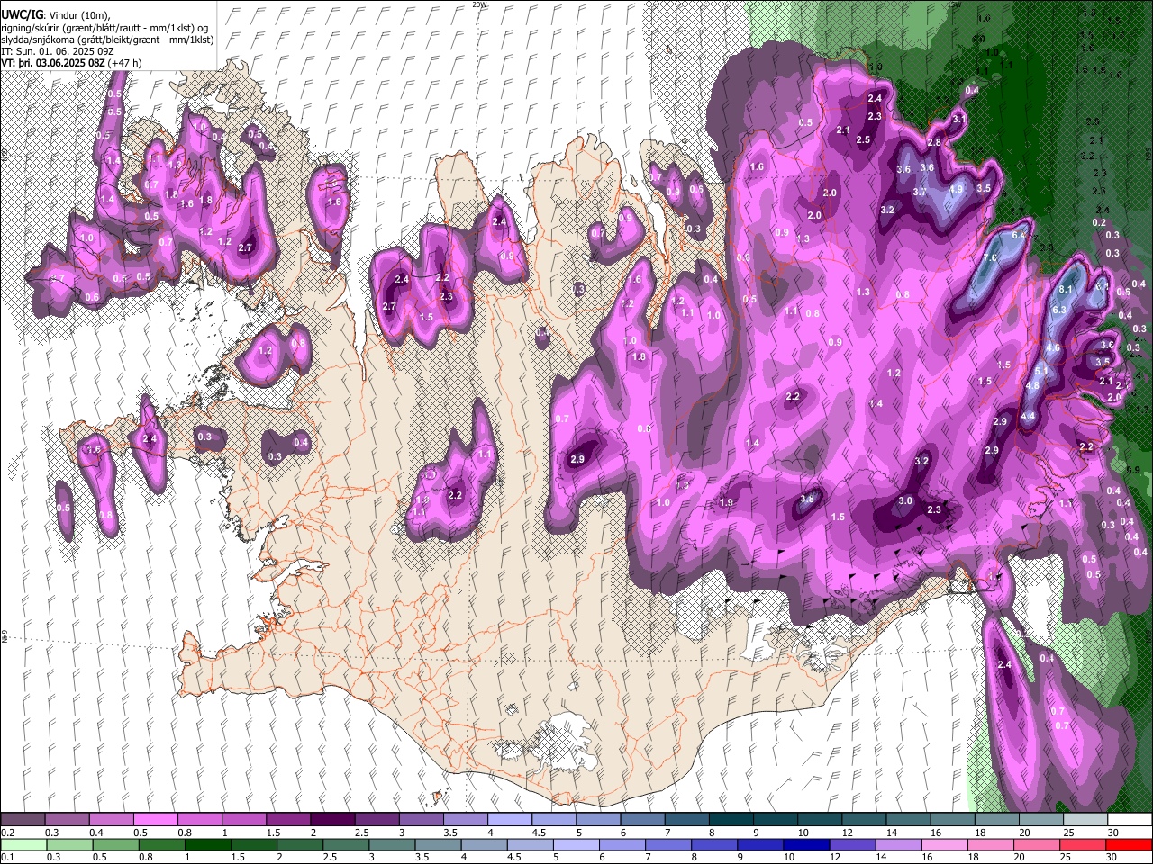Click the 15W longitude label at top
Screen dimensions: 1153x864
point(954,4)
